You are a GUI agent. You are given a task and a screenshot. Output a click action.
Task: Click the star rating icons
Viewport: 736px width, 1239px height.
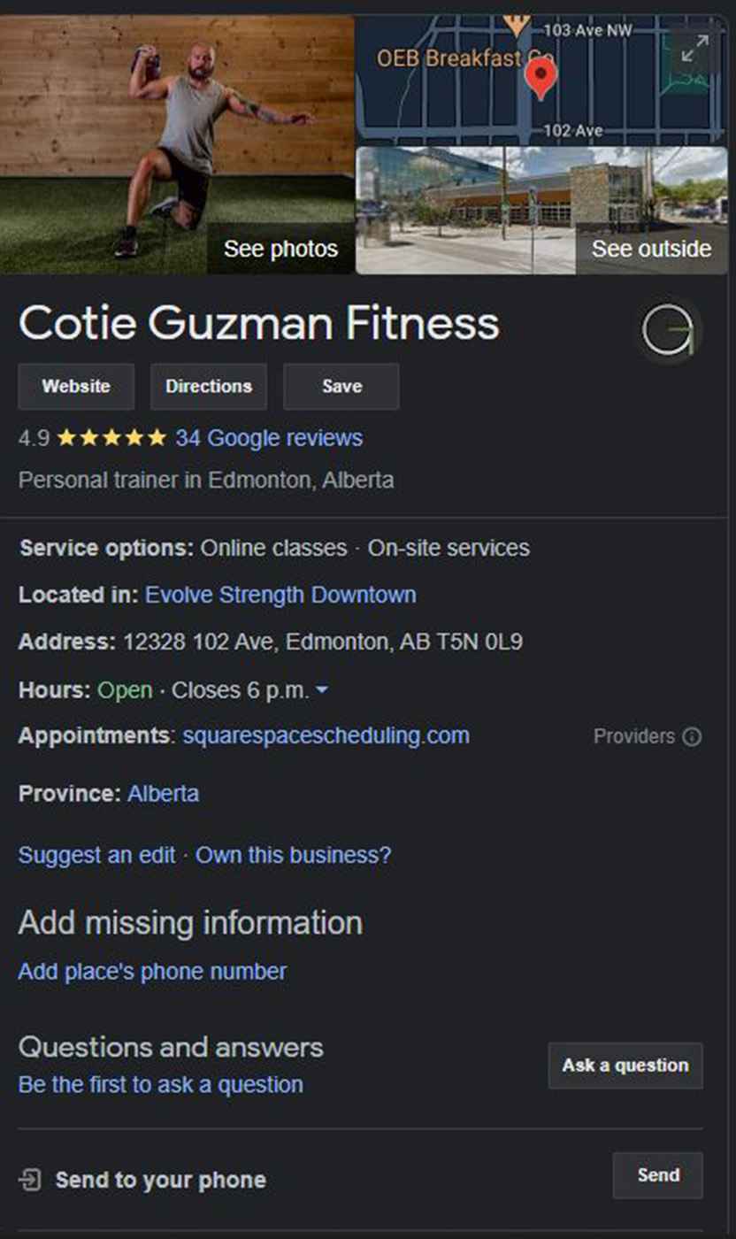coord(110,437)
